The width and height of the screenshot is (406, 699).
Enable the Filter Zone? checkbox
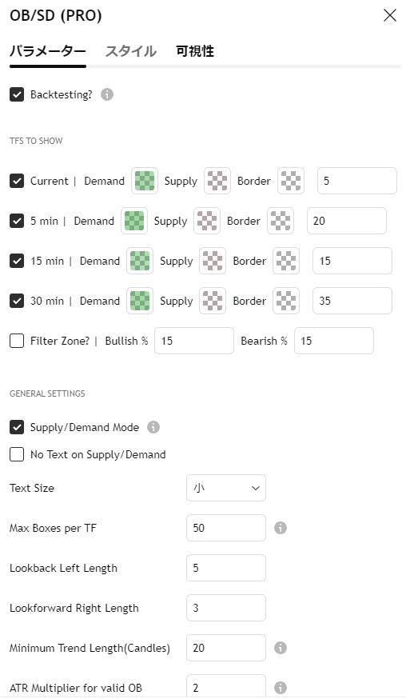pos(17,341)
